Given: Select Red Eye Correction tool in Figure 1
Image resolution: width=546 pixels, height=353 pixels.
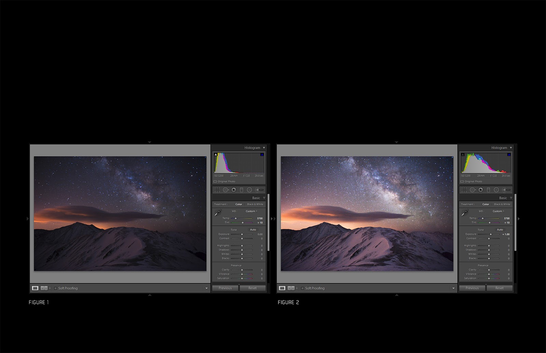Looking at the screenshot, I should (x=234, y=190).
